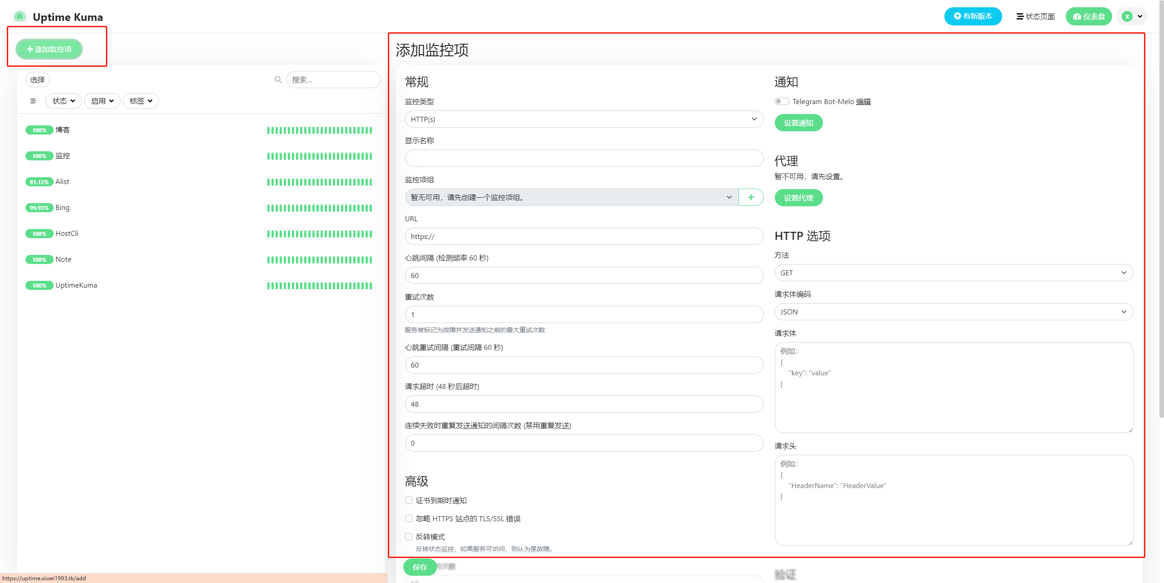Toggle the Telegram Bot-Melo notification switch
Image resolution: width=1164 pixels, height=583 pixels.
tap(781, 101)
